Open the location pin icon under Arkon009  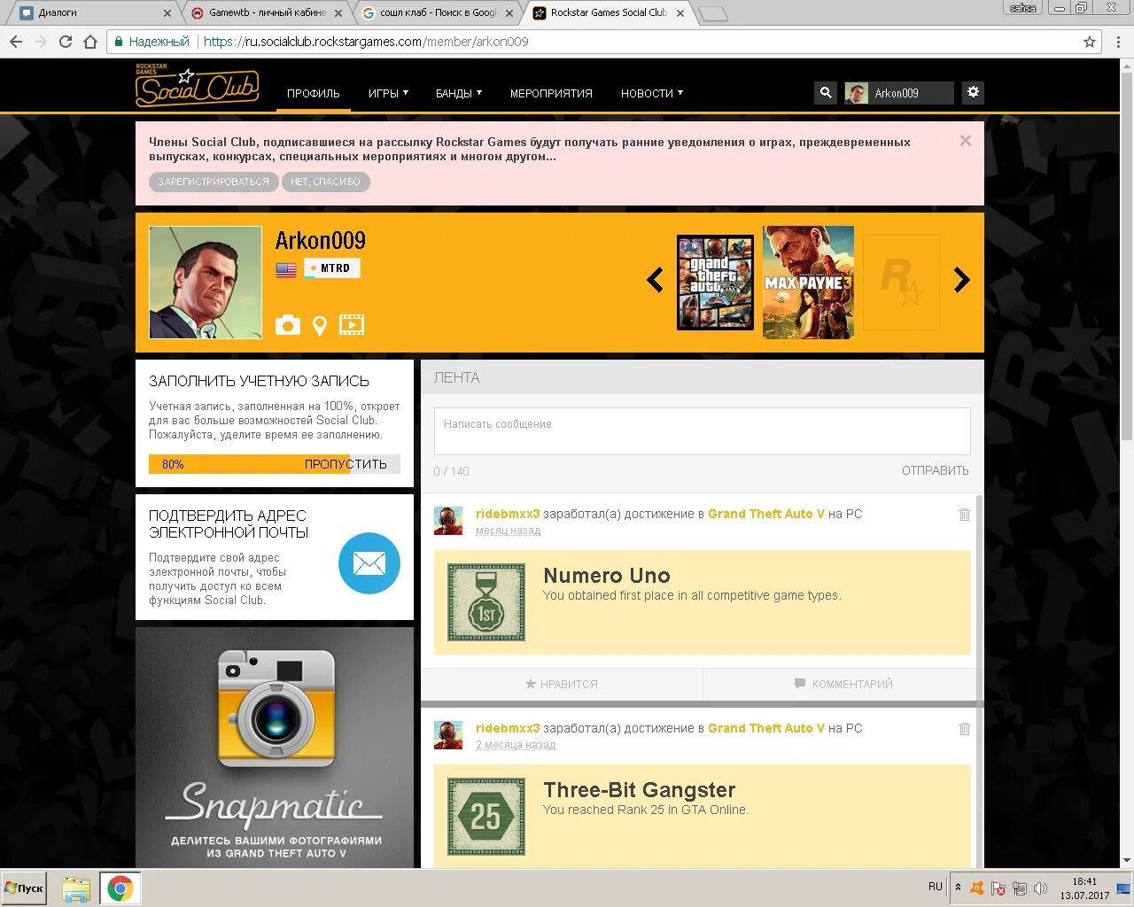[320, 325]
